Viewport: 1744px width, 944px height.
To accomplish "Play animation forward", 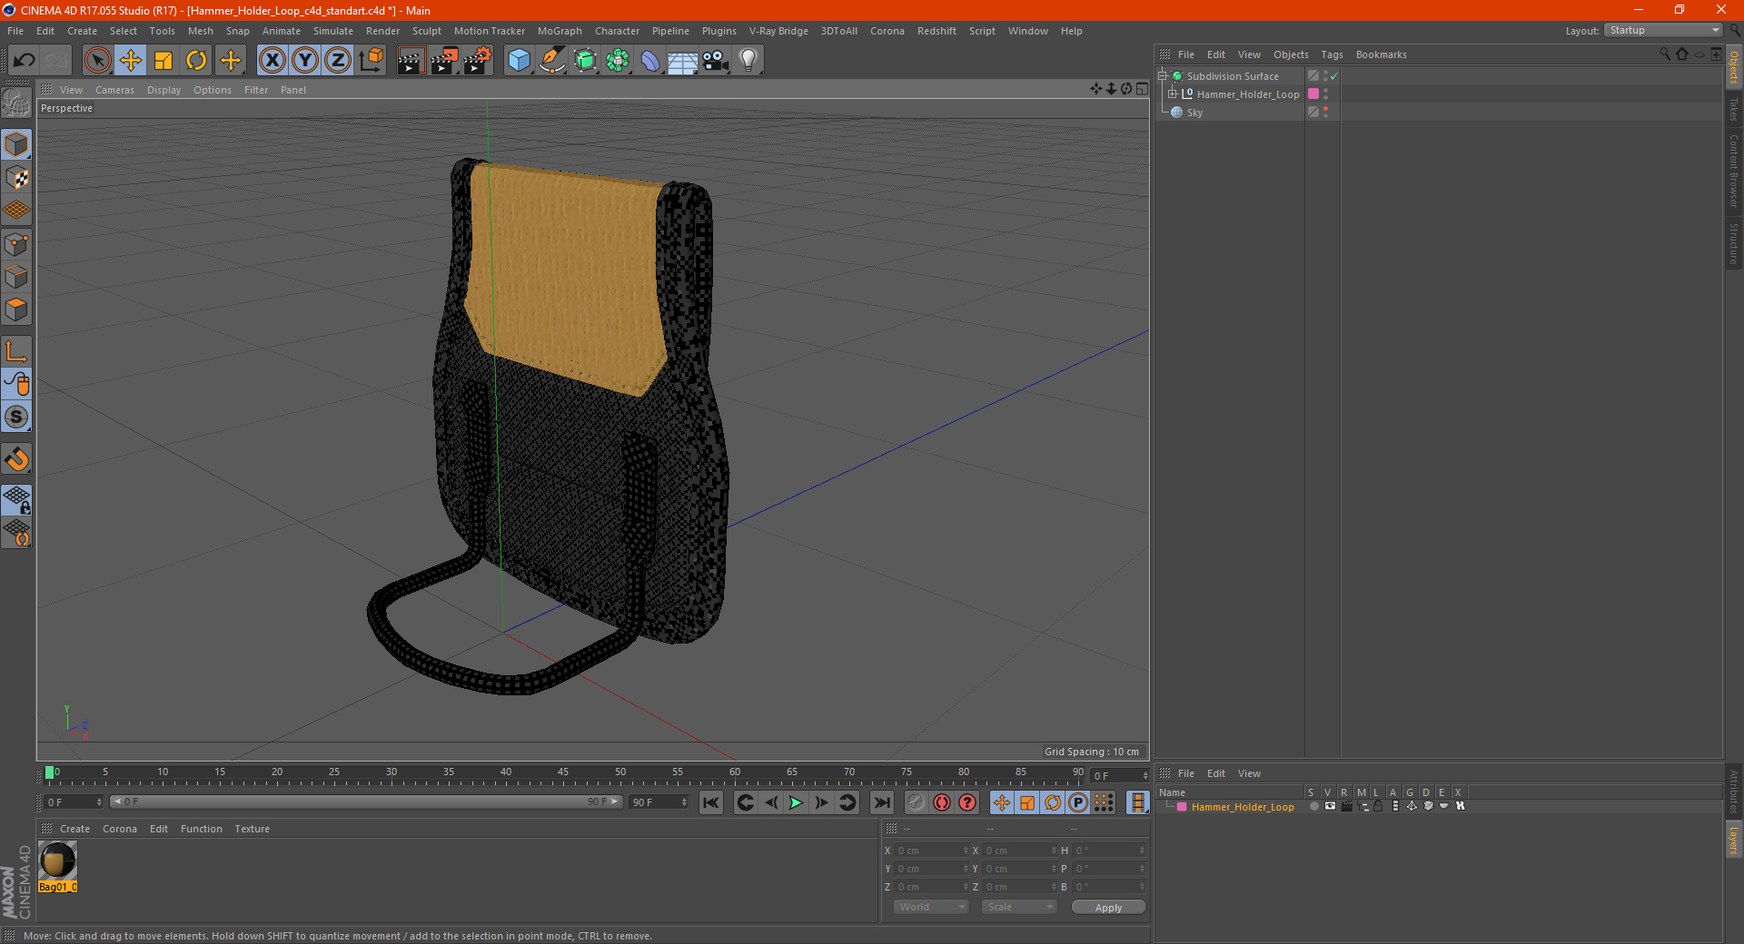I will coord(796,802).
